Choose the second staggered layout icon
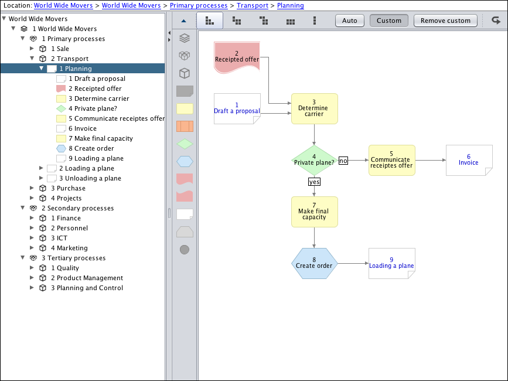The width and height of the screenshot is (508, 381). (237, 21)
